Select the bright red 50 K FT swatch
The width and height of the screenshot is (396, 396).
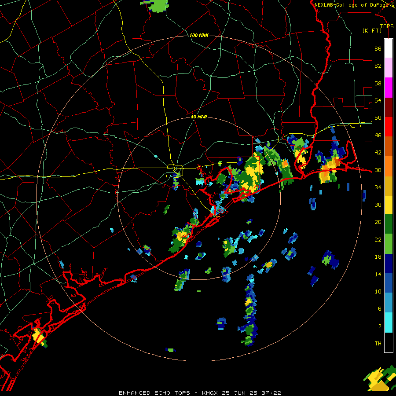click(x=389, y=127)
